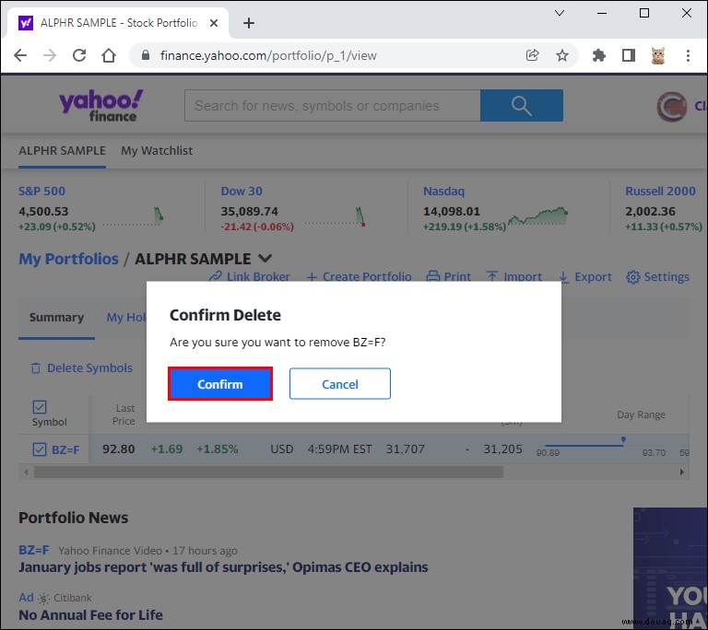Click the Import option

tap(514, 276)
